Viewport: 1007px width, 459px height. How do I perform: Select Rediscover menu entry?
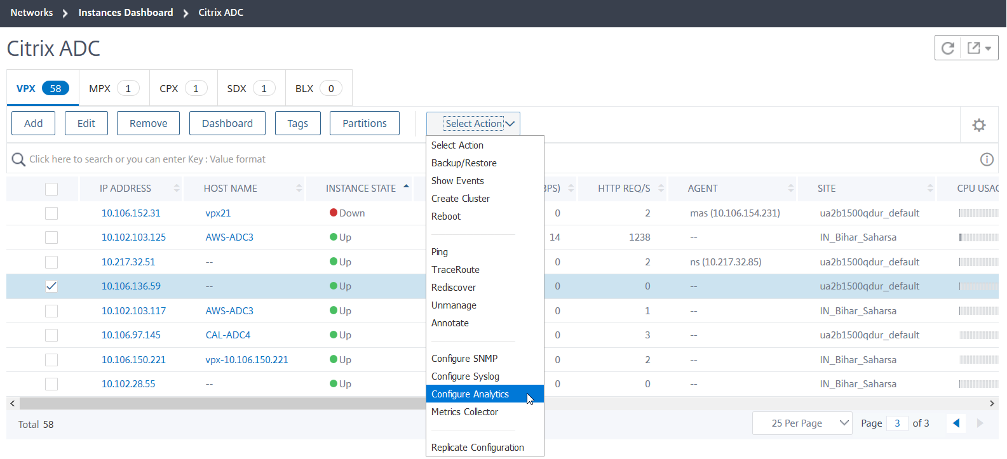pos(485,288)
